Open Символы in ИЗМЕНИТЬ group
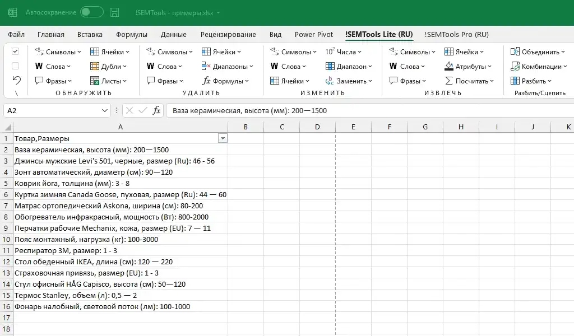The image size is (574, 336). pyautogui.click(x=293, y=52)
